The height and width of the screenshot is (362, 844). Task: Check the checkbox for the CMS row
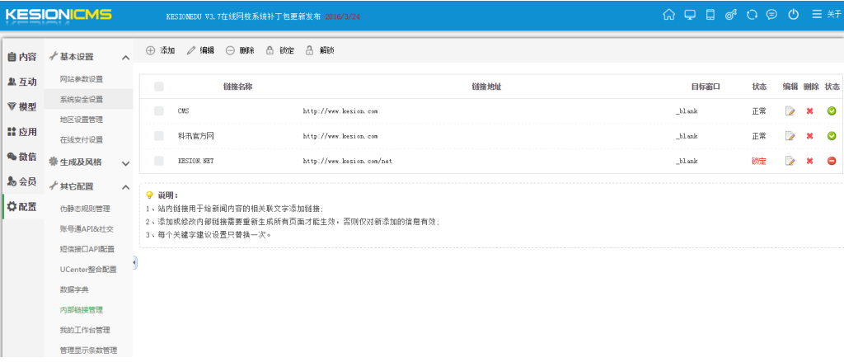tap(159, 111)
